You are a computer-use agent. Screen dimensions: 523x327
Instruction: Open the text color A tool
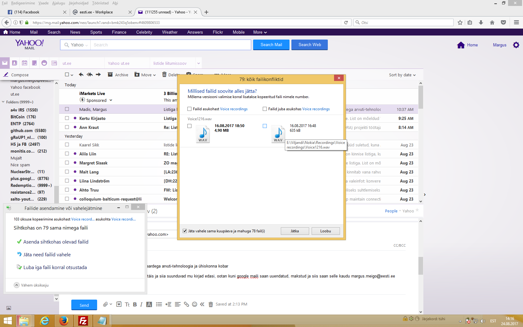[x=149, y=305]
